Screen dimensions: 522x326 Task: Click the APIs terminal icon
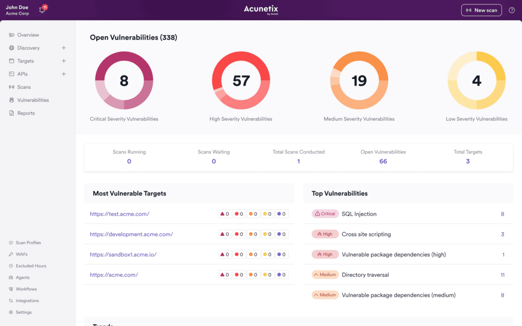pos(12,74)
